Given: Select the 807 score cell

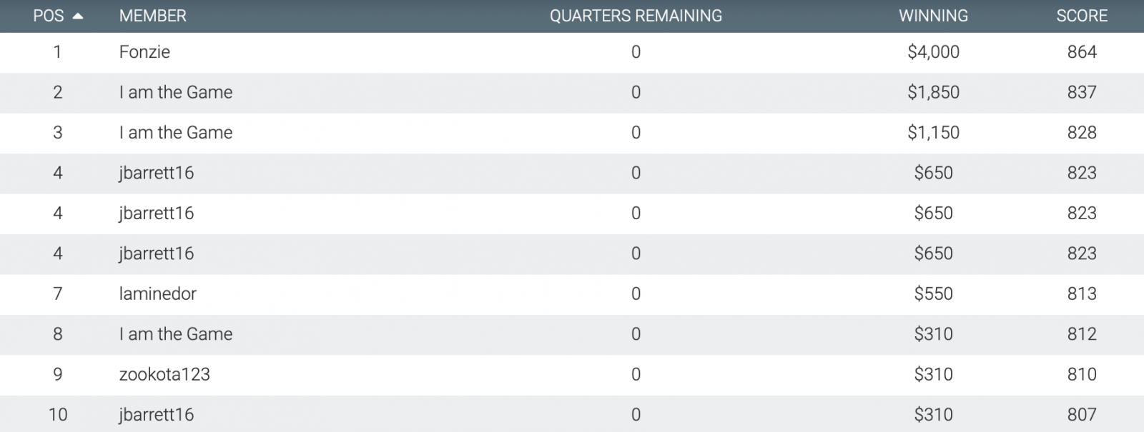Looking at the screenshot, I should (x=1082, y=415).
